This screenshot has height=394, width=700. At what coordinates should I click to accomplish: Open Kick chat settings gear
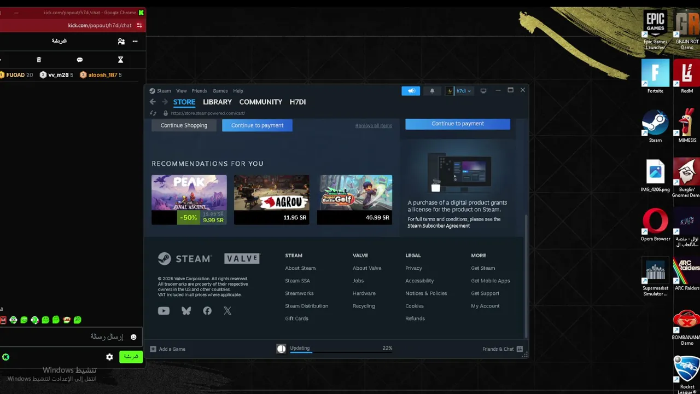point(109,357)
